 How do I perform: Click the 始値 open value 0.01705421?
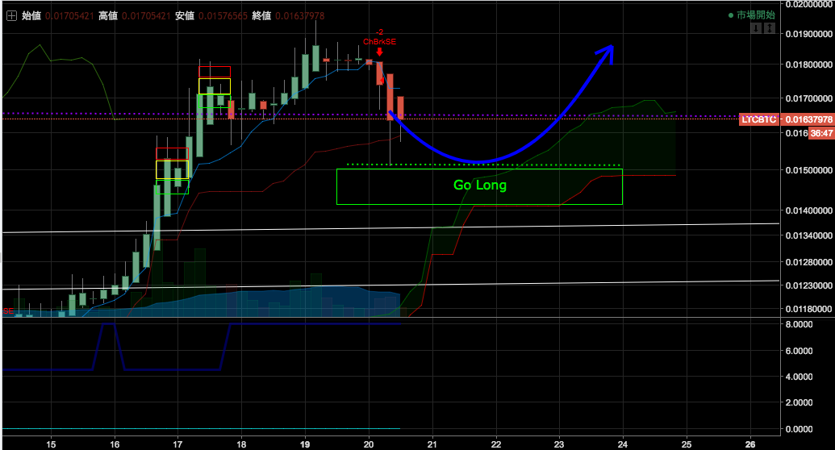click(69, 16)
